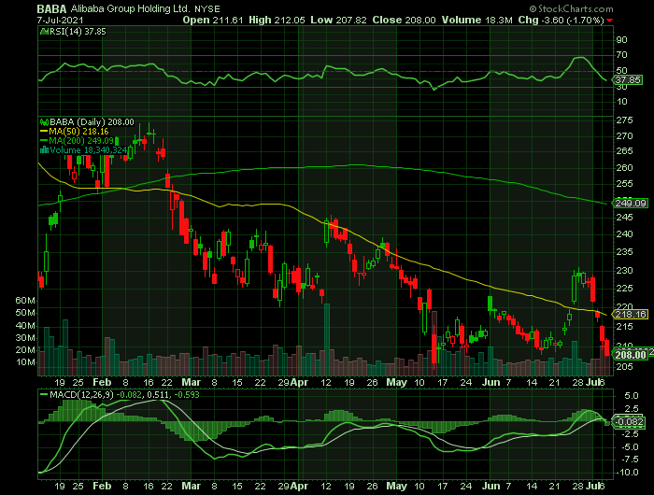Click the Close 208.00 value in header
This screenshot has width=654, height=495.
click(x=405, y=20)
